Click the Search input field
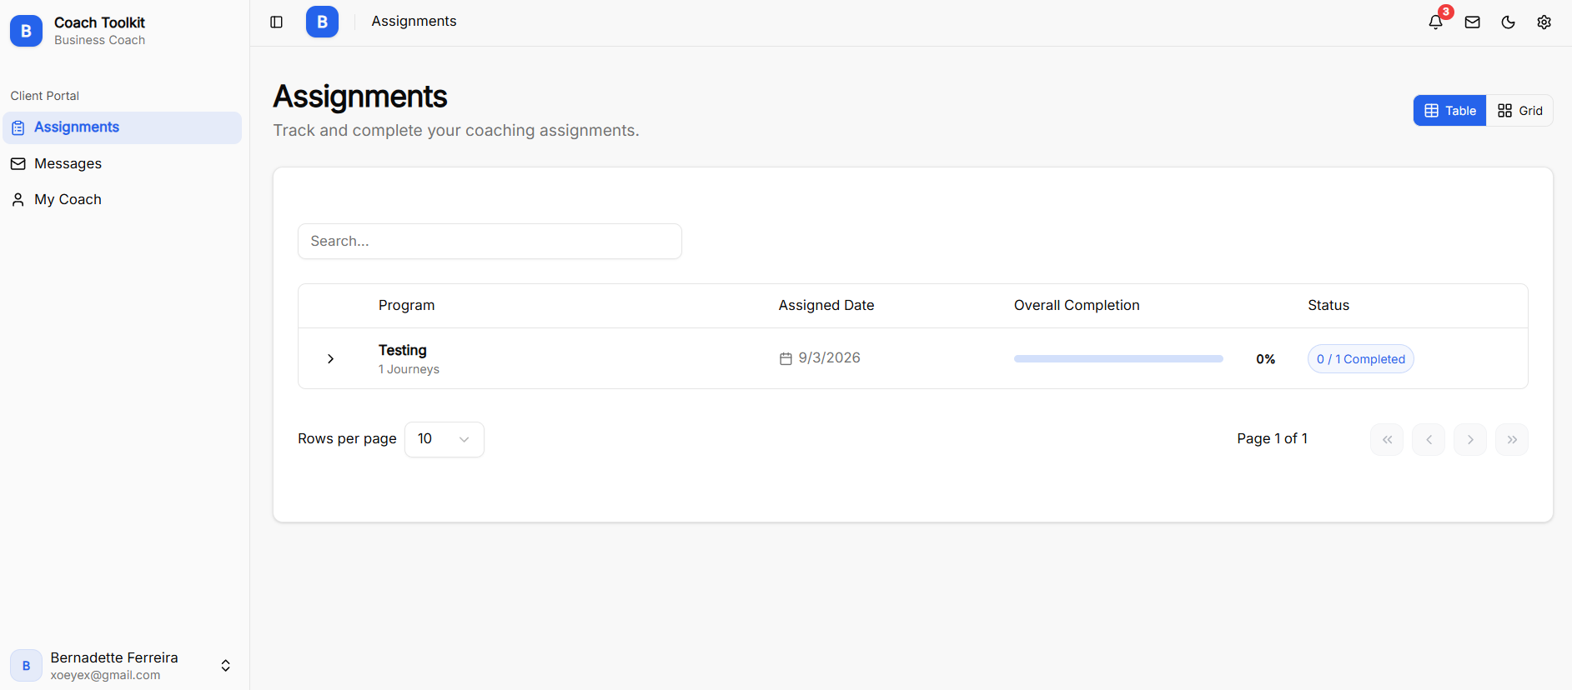This screenshot has height=690, width=1572. [490, 241]
